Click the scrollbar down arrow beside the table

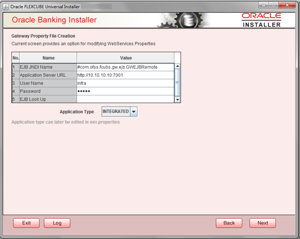tap(177, 99)
